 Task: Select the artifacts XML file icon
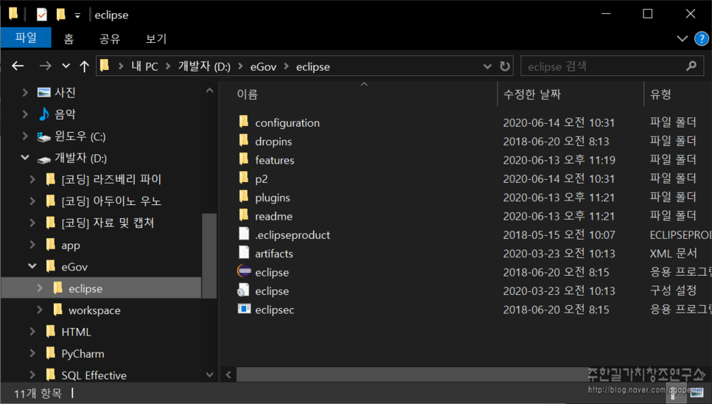[x=244, y=252]
